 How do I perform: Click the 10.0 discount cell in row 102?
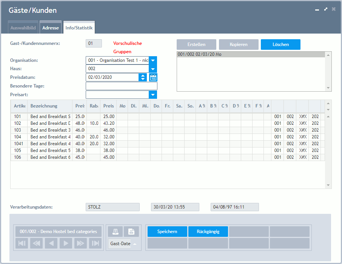pos(94,123)
